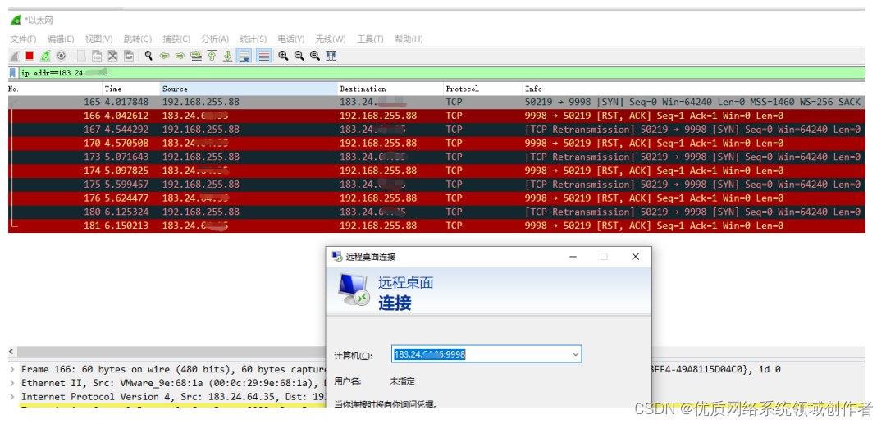Image resolution: width=886 pixels, height=424 pixels.
Task: Sort packets by Protocol column header
Action: click(x=482, y=89)
